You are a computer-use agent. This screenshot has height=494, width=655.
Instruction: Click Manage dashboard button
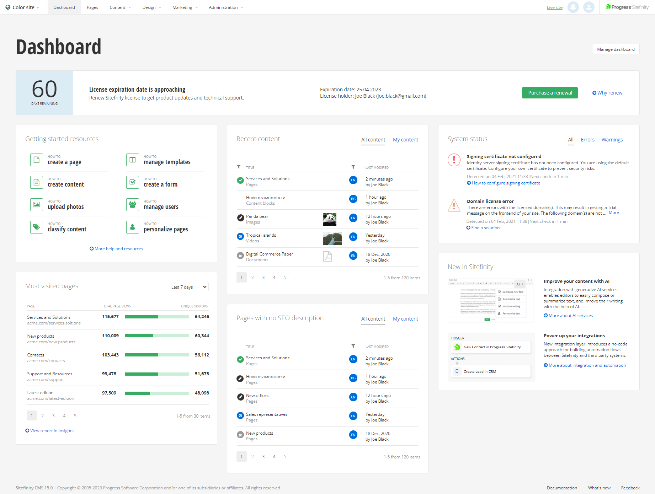pos(616,49)
